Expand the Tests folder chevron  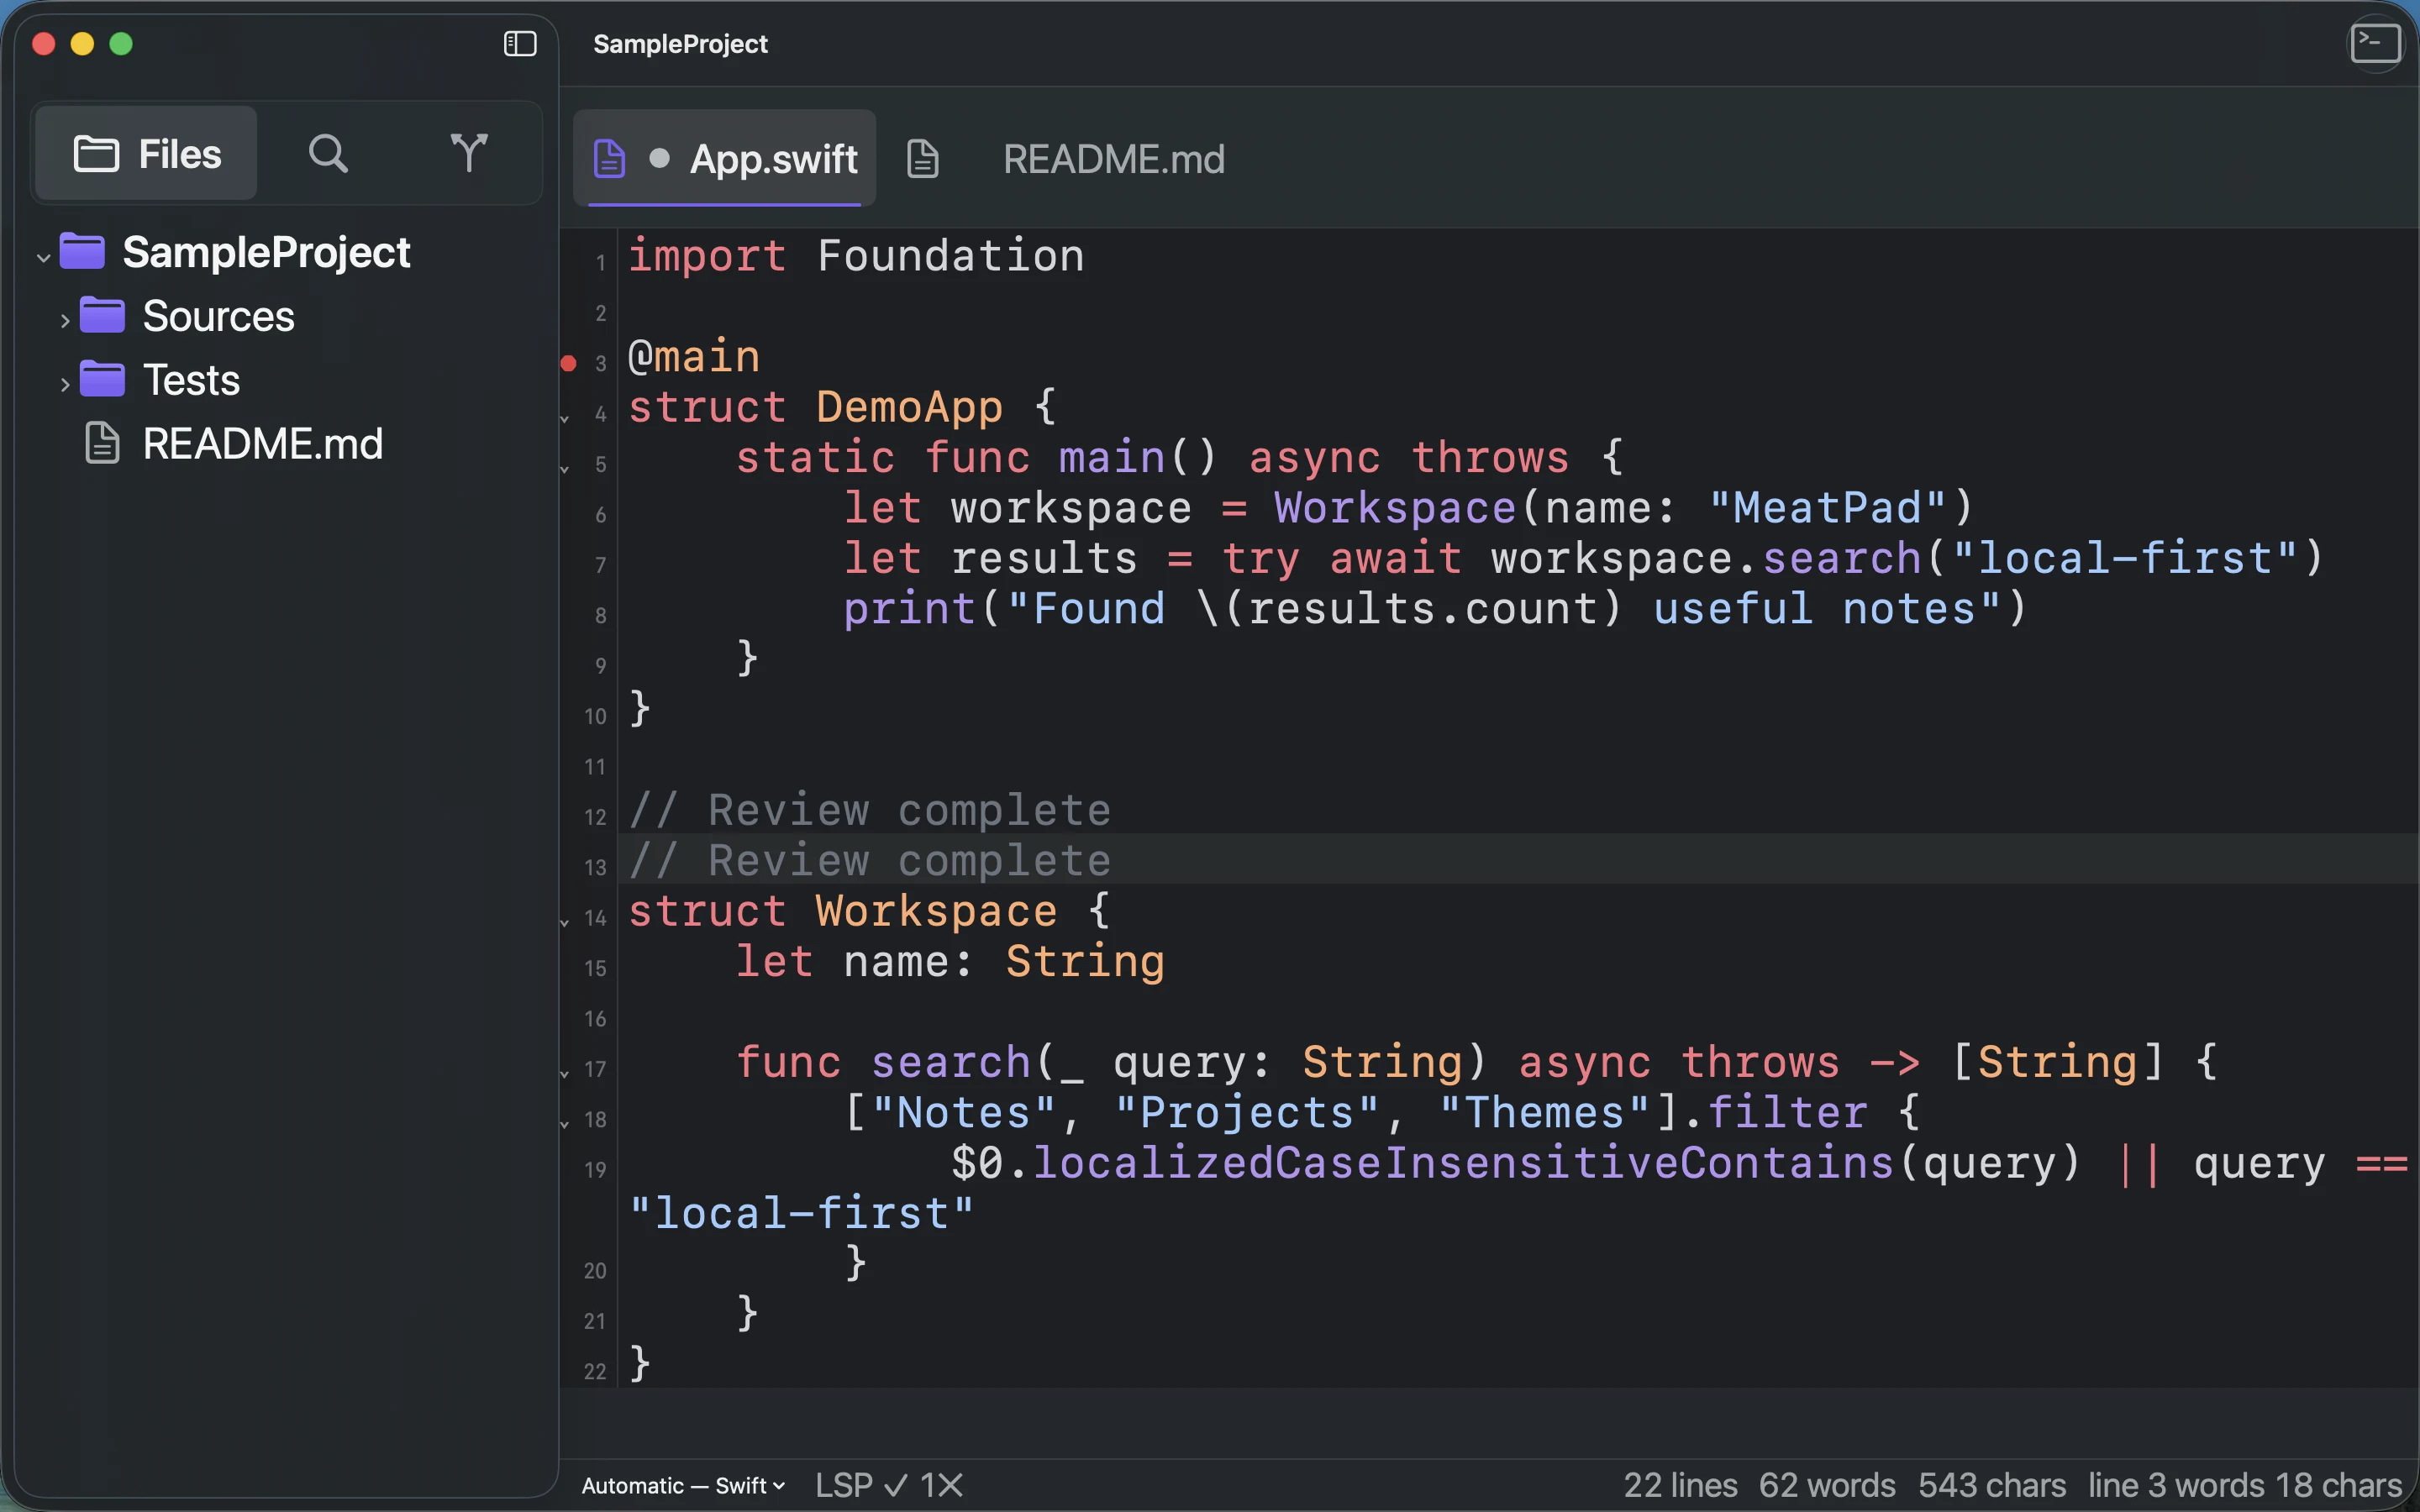[65, 384]
